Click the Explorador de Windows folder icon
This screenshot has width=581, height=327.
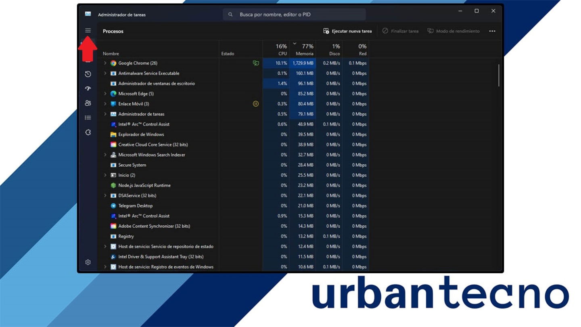pyautogui.click(x=113, y=134)
